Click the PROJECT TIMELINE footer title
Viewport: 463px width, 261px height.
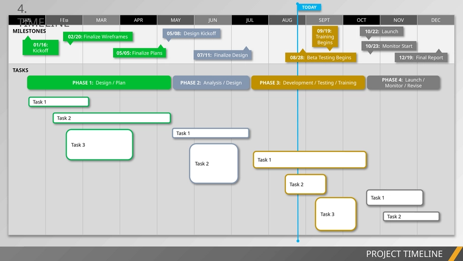click(404, 254)
